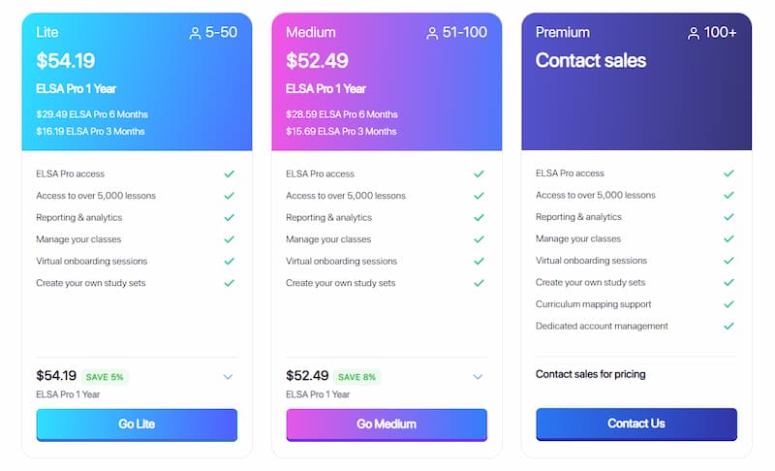Click the user icon on Lite plan
This screenshot has width=775, height=471.
click(x=196, y=33)
